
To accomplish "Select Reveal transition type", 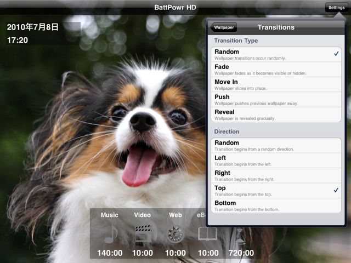I will click(276, 115).
